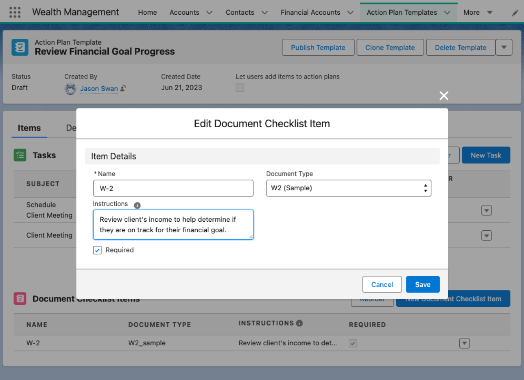Click into the Name field containing W-2
The width and height of the screenshot is (524, 380).
(173, 188)
